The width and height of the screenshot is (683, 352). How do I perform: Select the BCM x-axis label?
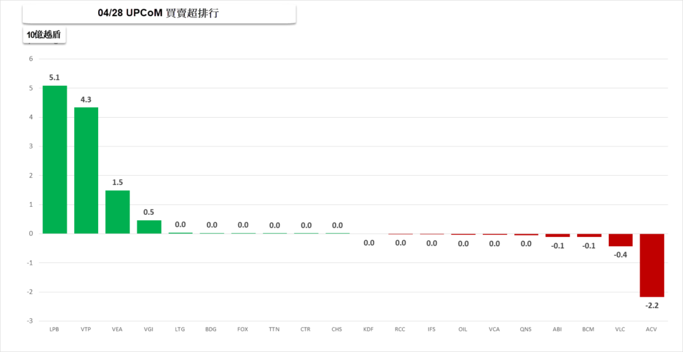pos(588,329)
